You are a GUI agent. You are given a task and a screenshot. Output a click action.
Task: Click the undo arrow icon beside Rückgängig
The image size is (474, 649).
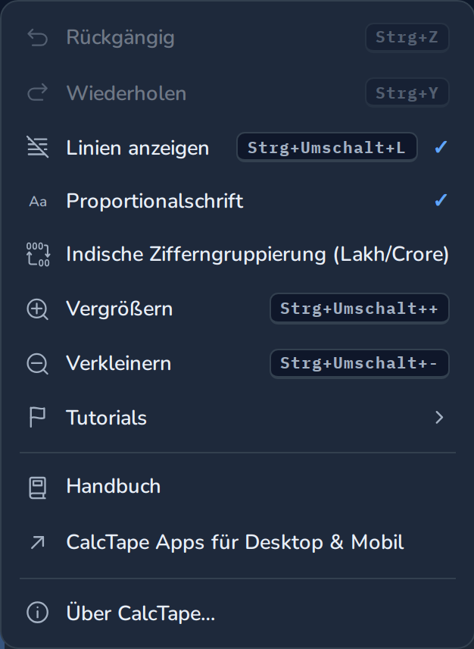click(38, 38)
